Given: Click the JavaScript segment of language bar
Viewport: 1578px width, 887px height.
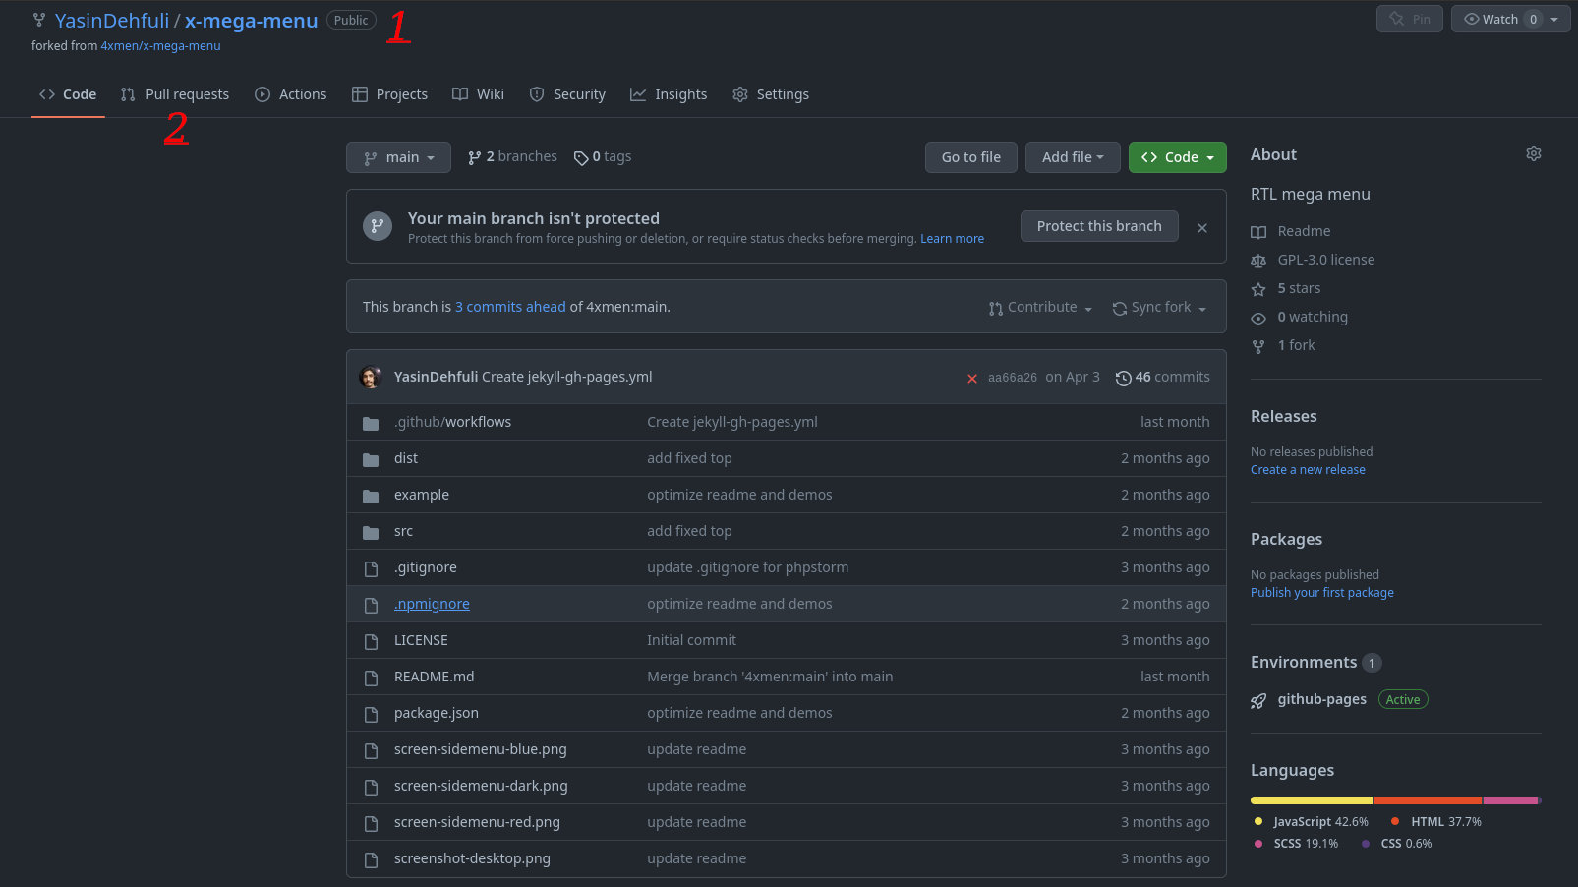Looking at the screenshot, I should [x=1312, y=800].
